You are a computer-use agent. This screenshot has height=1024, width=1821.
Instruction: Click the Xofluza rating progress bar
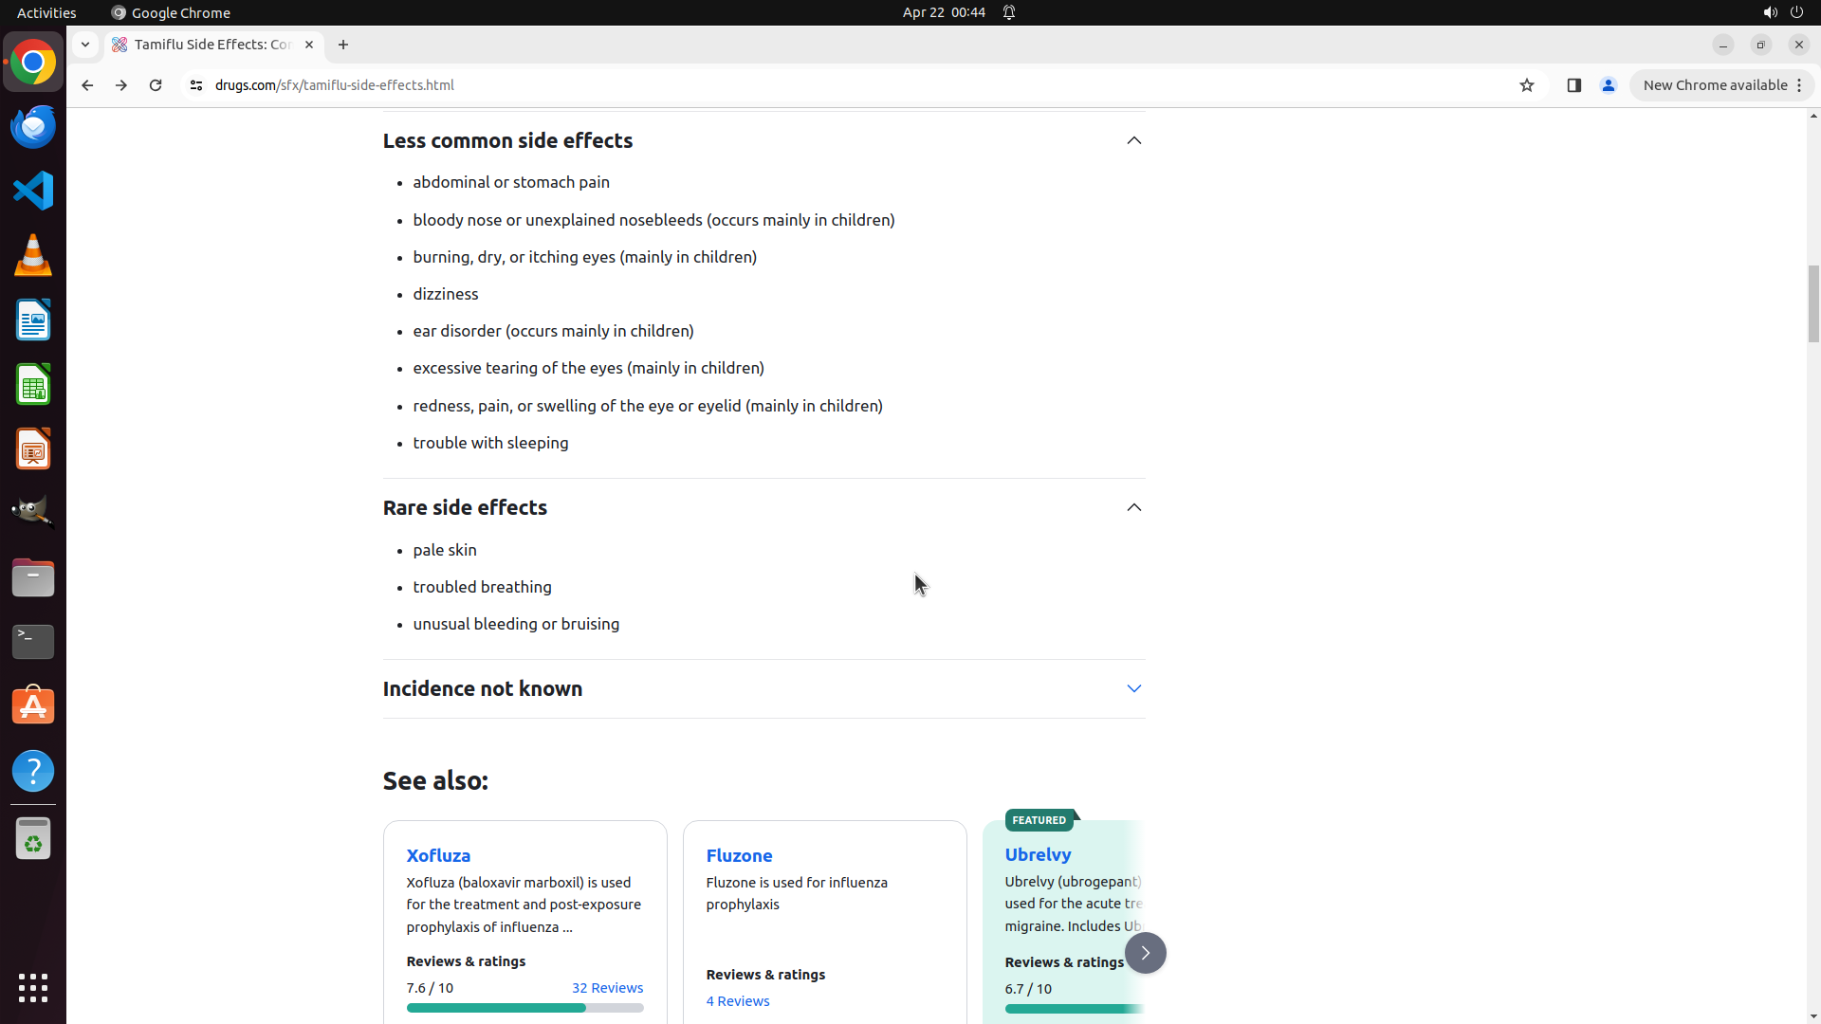point(524,1008)
